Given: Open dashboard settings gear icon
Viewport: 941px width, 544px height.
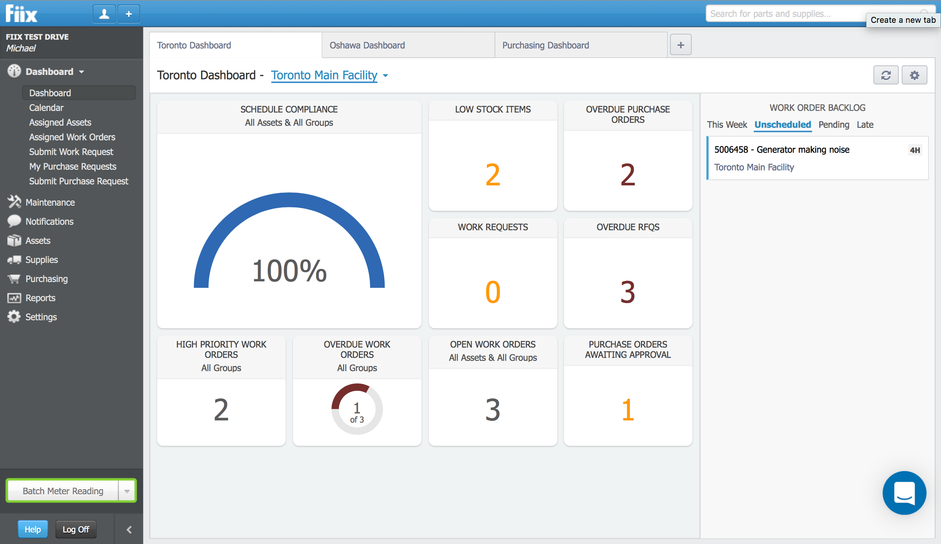Looking at the screenshot, I should [914, 75].
